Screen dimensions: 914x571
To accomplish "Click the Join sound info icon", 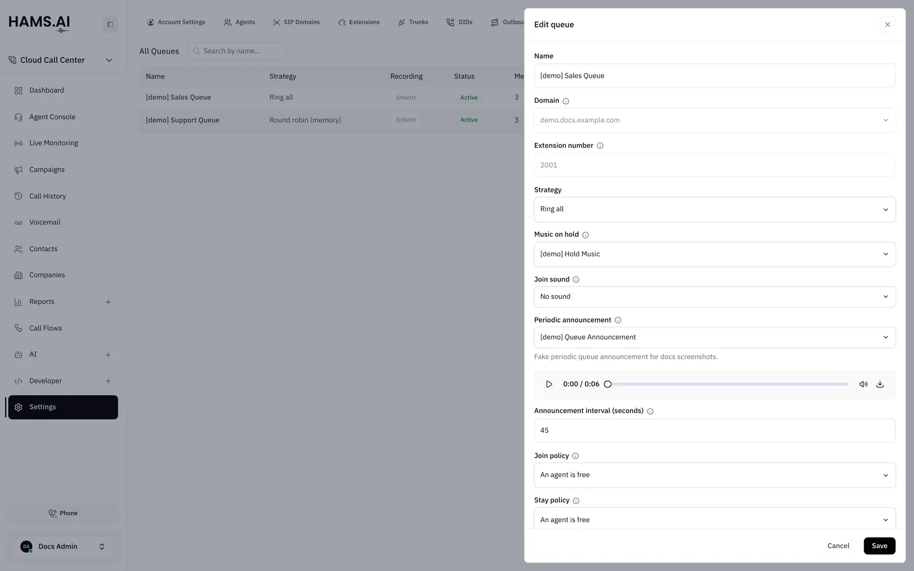I will (576, 280).
